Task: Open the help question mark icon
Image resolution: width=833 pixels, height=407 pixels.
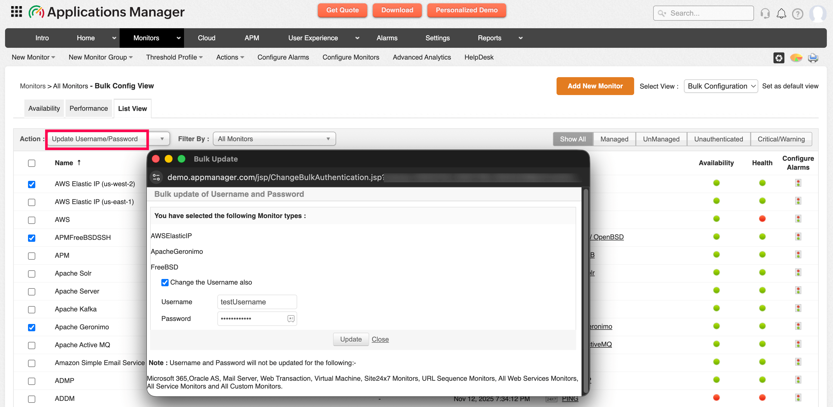Action: click(x=797, y=13)
